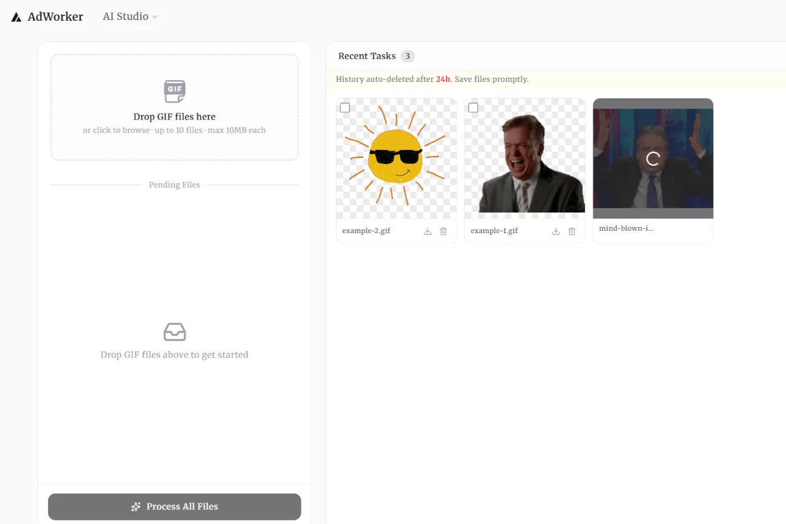Click the GIF file upload icon
The image size is (786, 524).
[x=175, y=91]
